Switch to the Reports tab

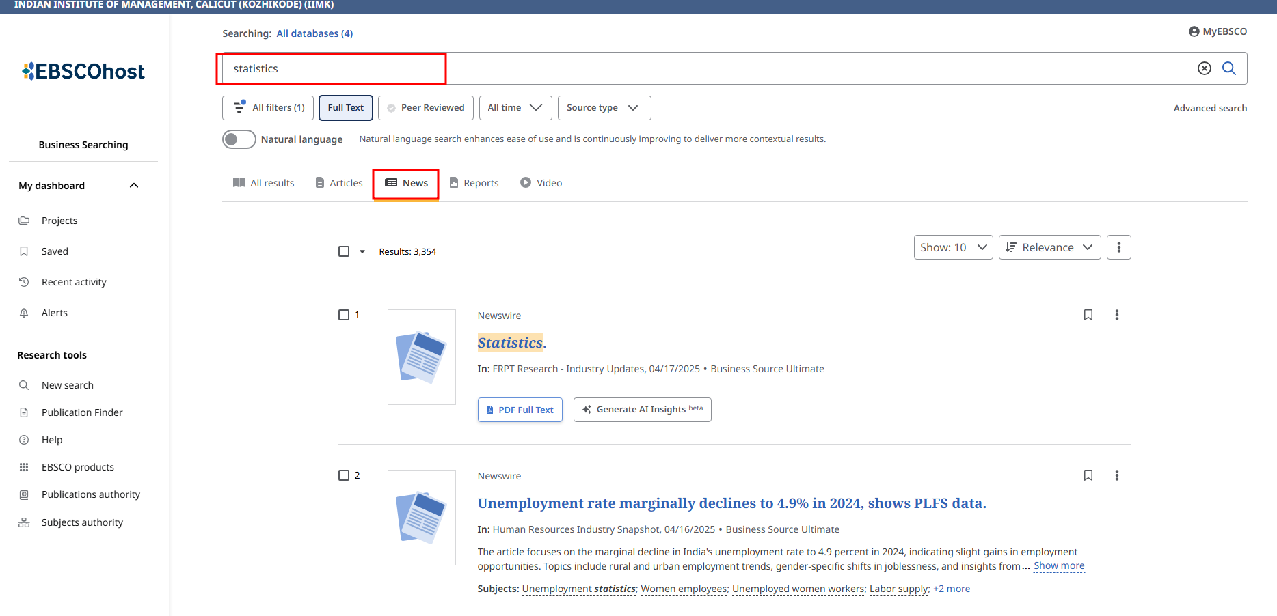474,183
